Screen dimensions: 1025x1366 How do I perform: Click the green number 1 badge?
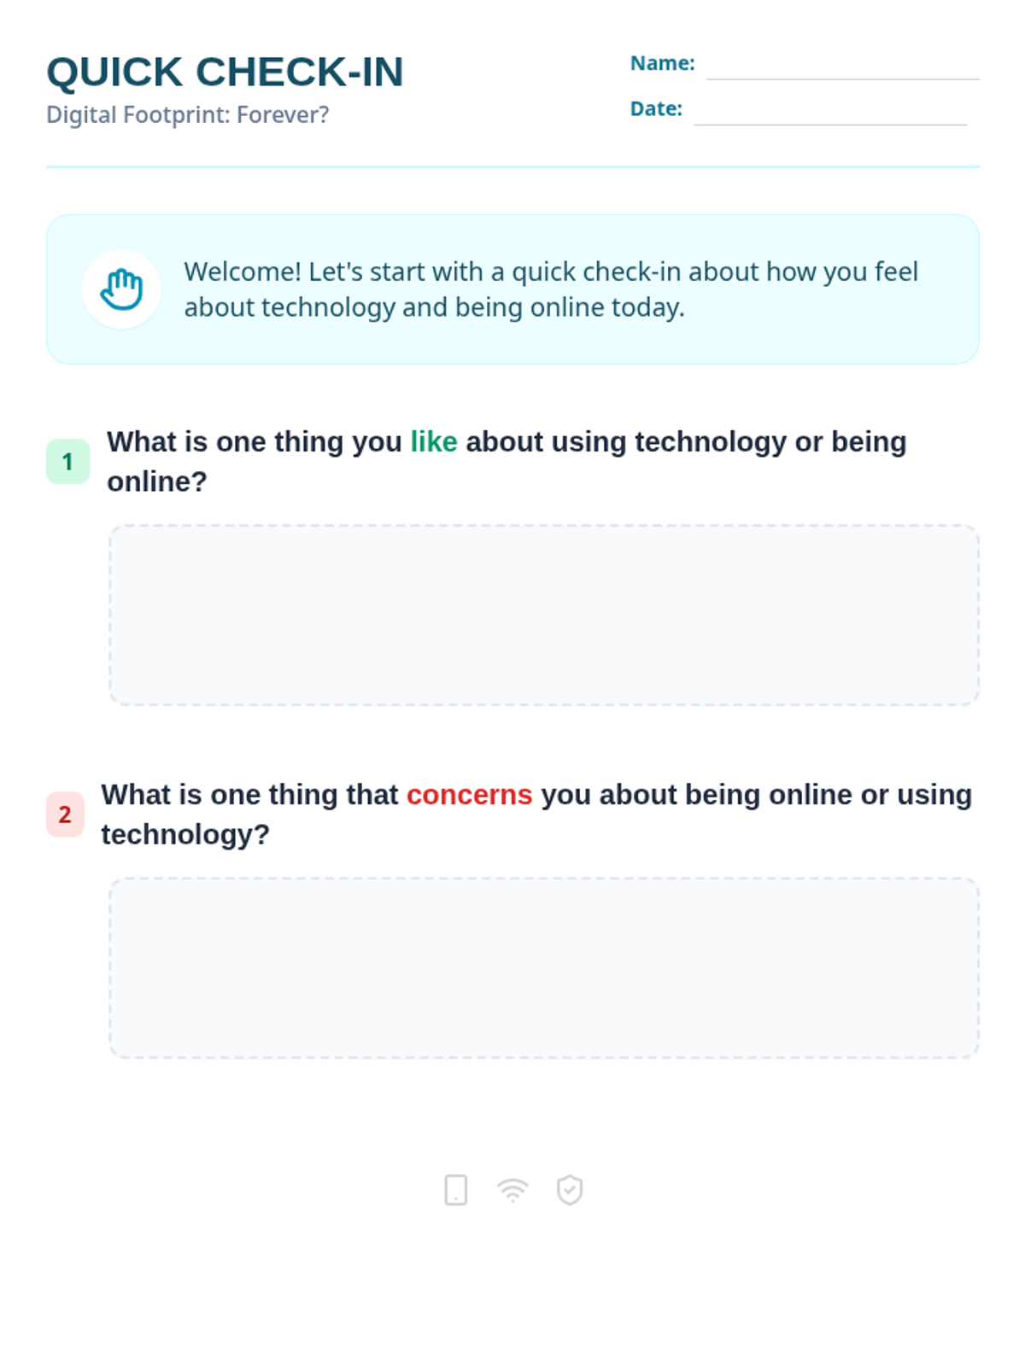(67, 462)
